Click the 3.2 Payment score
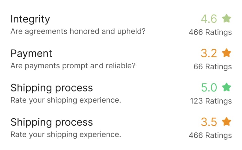The width and height of the screenshot is (242, 150). pos(209,53)
